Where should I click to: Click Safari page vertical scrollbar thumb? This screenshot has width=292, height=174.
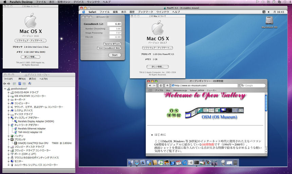[266, 103]
